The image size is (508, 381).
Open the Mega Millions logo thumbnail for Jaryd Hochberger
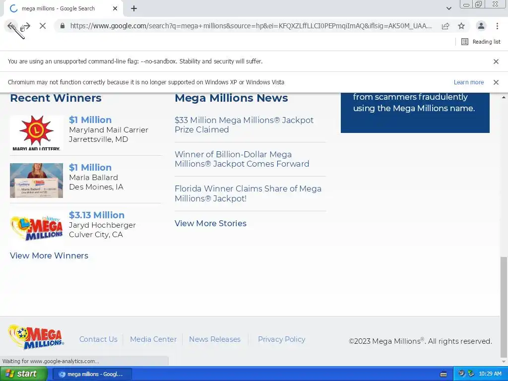click(36, 228)
